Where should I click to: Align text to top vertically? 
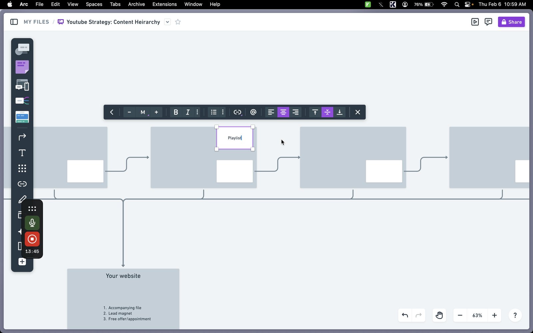click(x=315, y=112)
